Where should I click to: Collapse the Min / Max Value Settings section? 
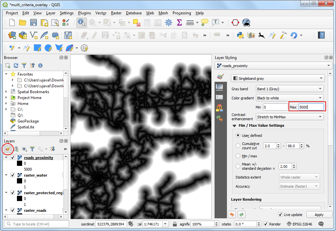coord(234,126)
